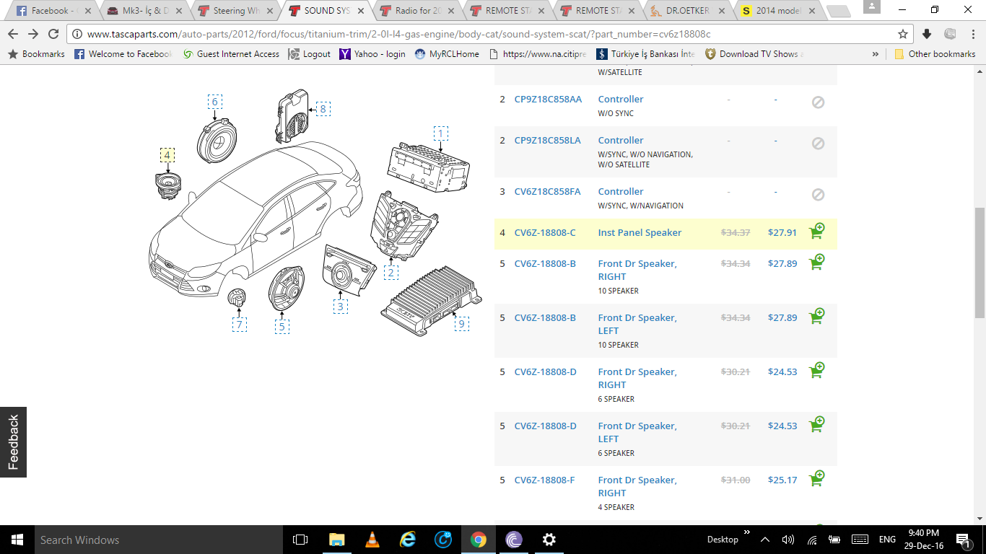Screen dimensions: 986x554
Task: Click the grey extension icon beside the menu
Action: 950,34
